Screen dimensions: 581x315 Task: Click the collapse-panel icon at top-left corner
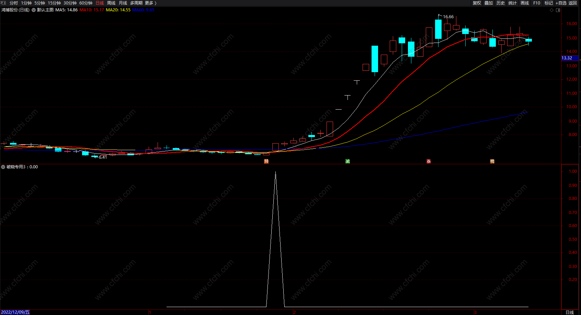tap(3, 3)
